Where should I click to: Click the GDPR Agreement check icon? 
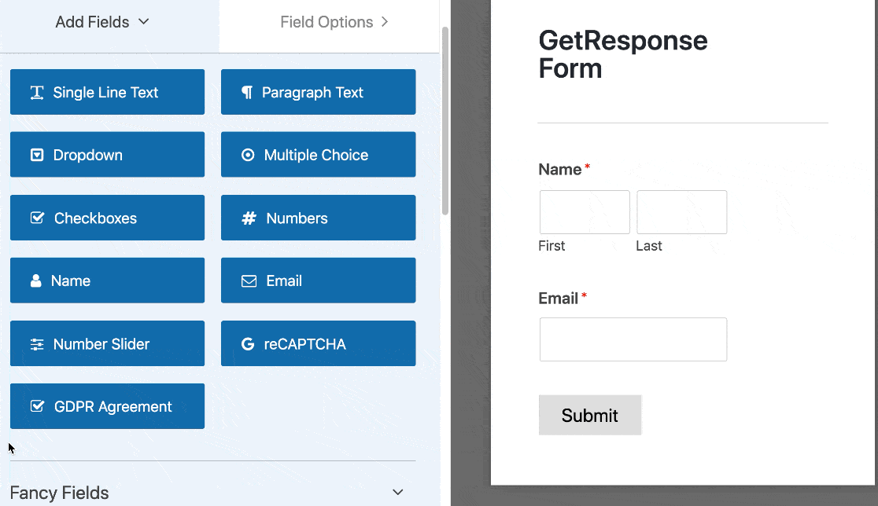[37, 407]
